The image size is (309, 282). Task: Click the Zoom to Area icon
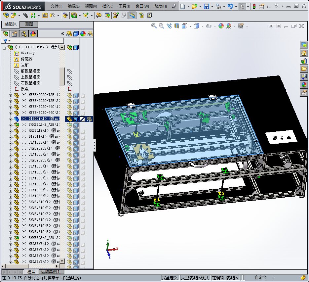[x=161, y=26]
